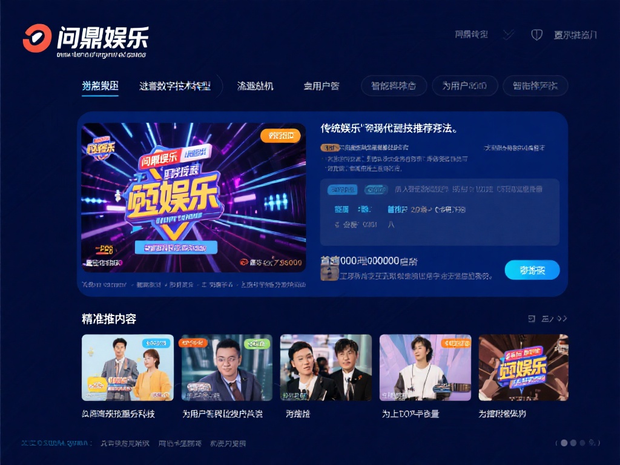
Task: Select the first pagination dot at bottom right
Action: [564, 443]
